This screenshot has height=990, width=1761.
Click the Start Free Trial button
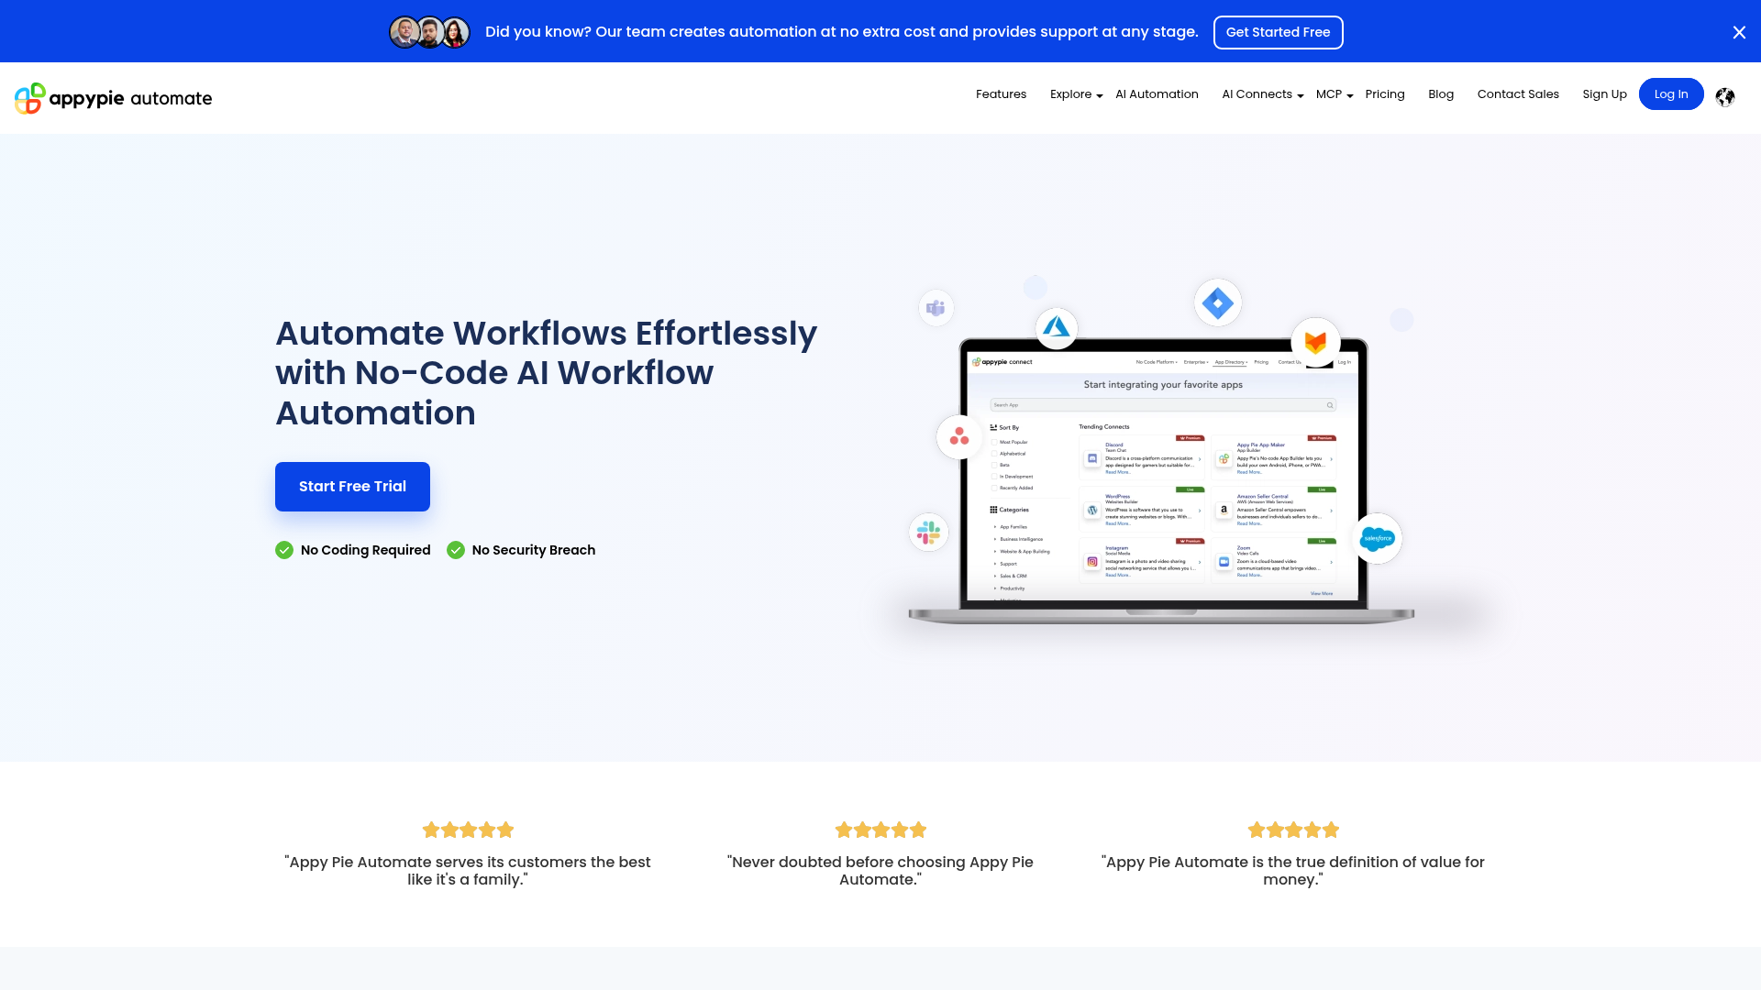tap(352, 486)
